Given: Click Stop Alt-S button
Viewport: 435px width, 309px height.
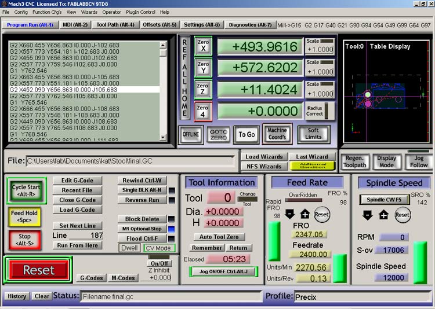Looking at the screenshot, I should (24, 240).
